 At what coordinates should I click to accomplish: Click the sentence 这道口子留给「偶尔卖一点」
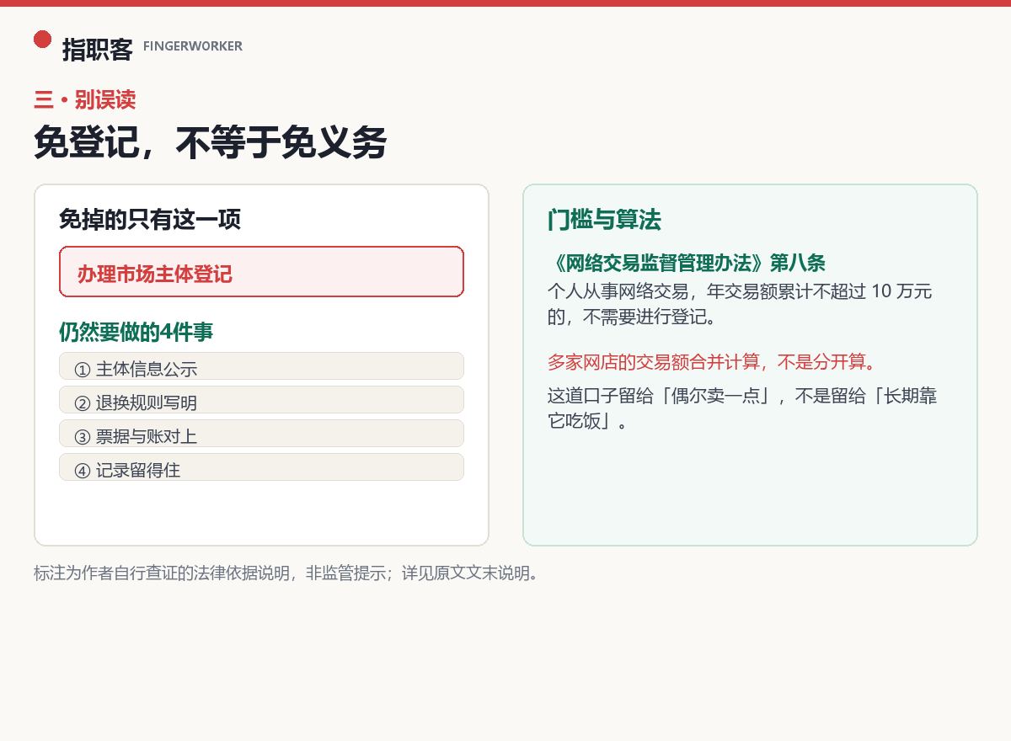click(742, 408)
